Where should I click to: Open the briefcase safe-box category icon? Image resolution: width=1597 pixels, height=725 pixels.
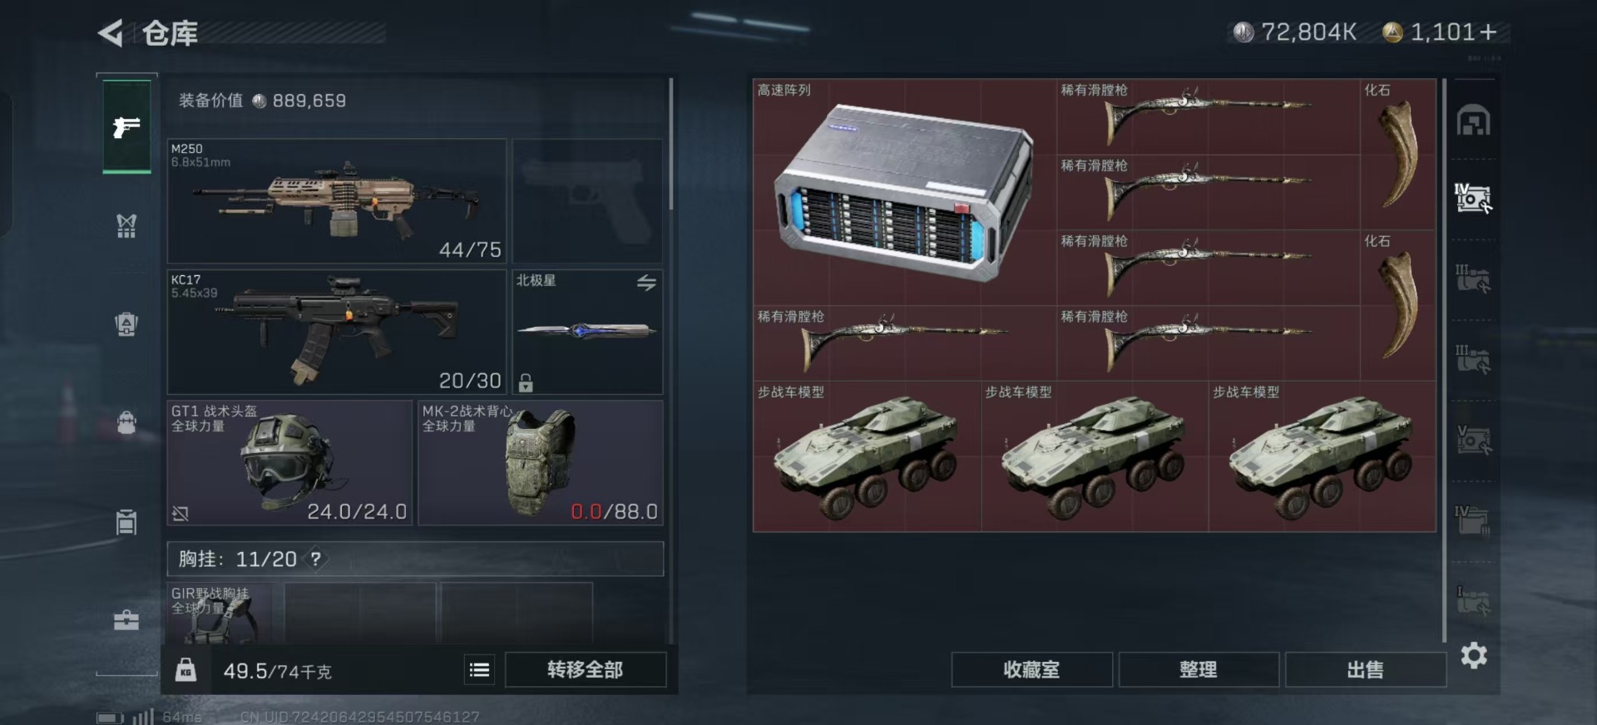pyautogui.click(x=126, y=619)
